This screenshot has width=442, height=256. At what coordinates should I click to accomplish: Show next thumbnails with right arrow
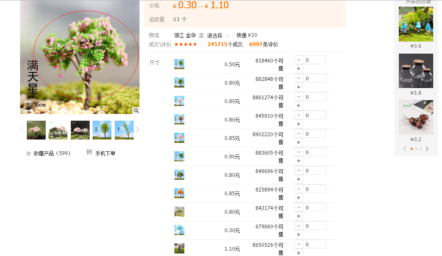(x=137, y=130)
